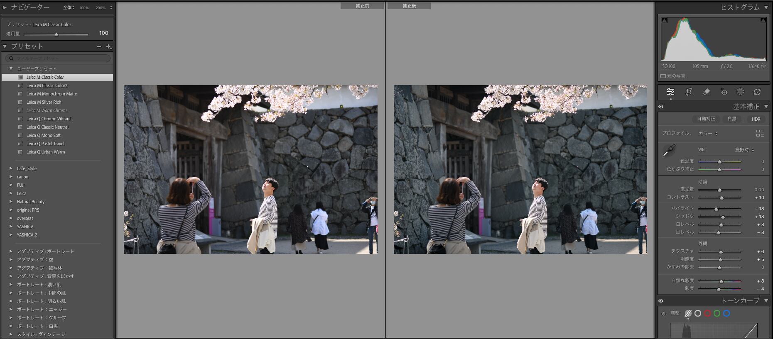This screenshot has height=339, width=773.
Task: Click the plus icon to create preset
Action: [109, 46]
